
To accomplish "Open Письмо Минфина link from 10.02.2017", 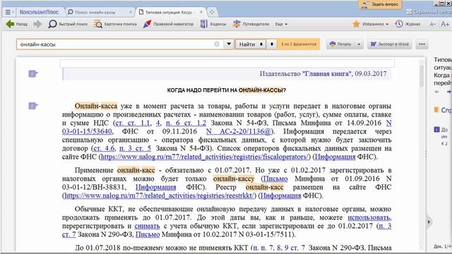I will pyautogui.click(x=148, y=234).
